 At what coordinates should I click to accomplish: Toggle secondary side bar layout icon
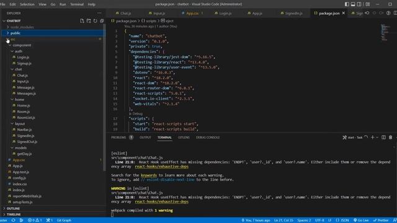tap(359, 4)
